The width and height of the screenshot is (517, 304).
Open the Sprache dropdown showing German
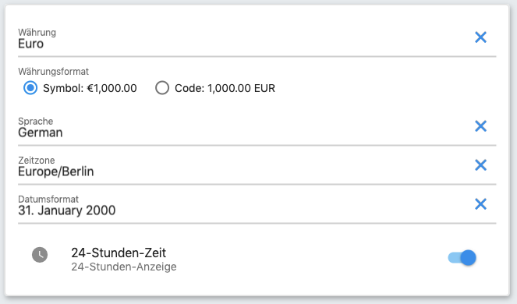(x=244, y=128)
